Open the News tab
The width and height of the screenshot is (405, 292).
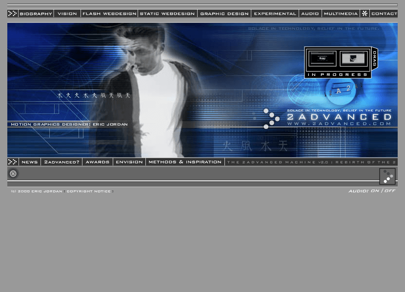click(x=30, y=162)
